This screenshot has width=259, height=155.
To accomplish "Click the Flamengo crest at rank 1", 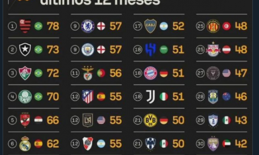I will click(25, 26).
